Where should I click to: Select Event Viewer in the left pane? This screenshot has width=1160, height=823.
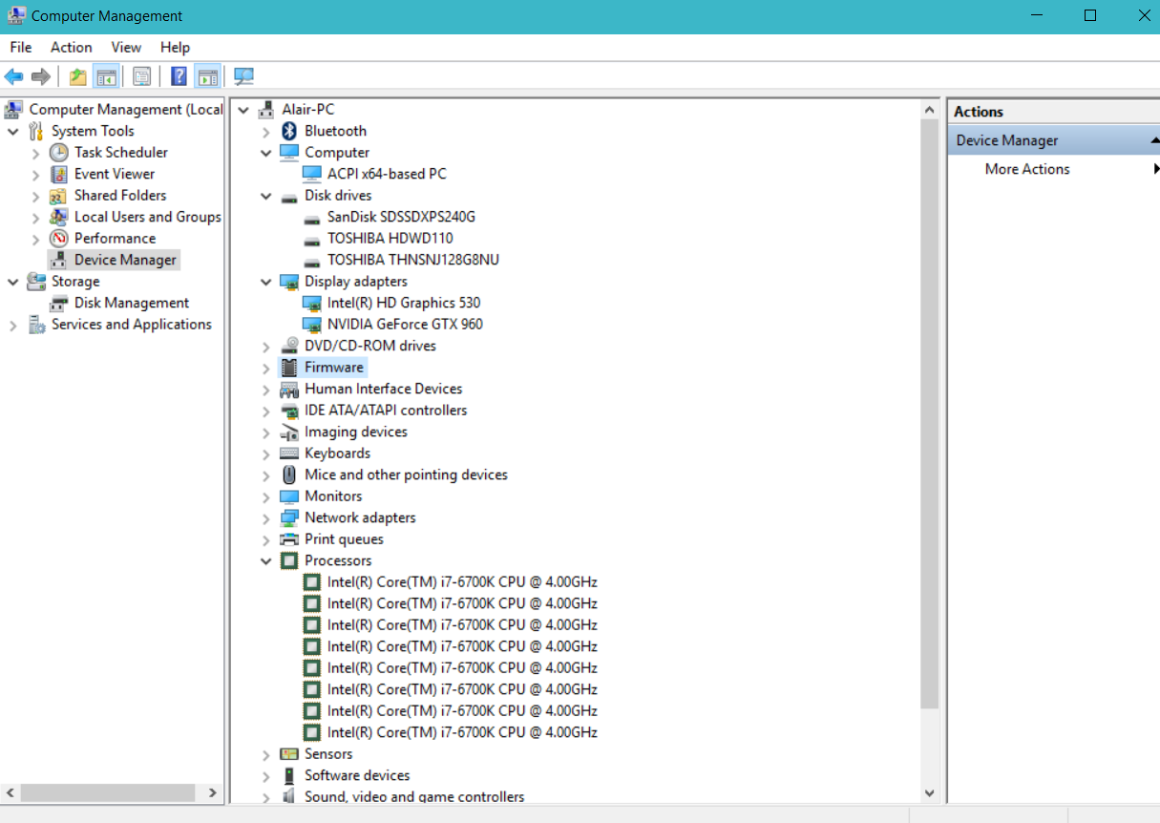114,173
